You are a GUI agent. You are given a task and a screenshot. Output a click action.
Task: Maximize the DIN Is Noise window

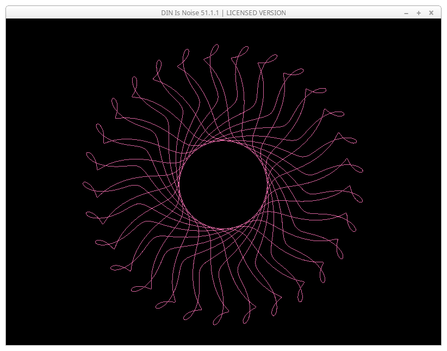tap(419, 13)
